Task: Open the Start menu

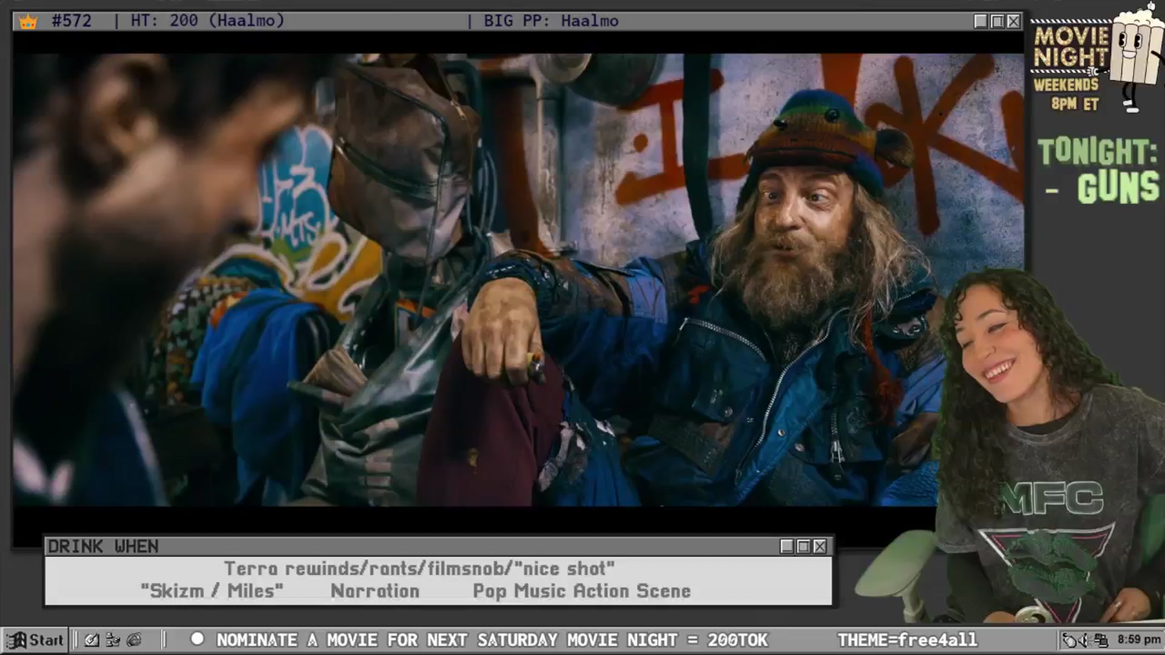Action: (x=35, y=640)
